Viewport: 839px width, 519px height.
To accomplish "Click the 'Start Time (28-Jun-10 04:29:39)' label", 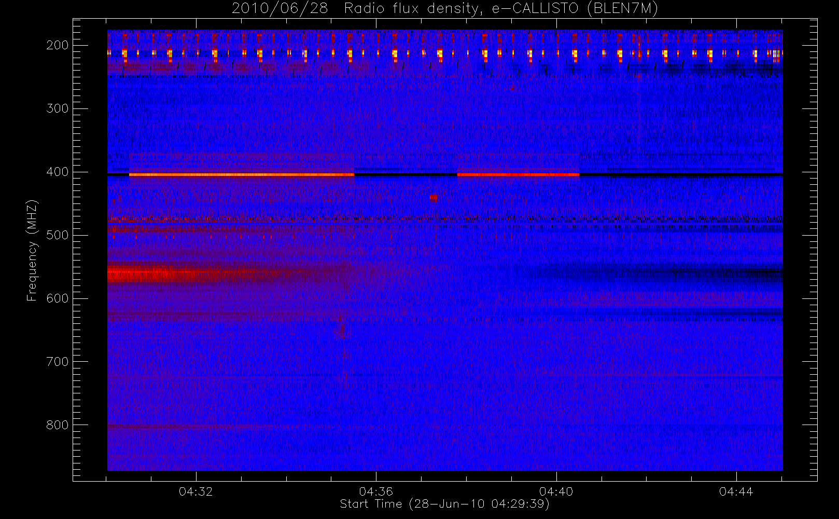I will tap(444, 504).
